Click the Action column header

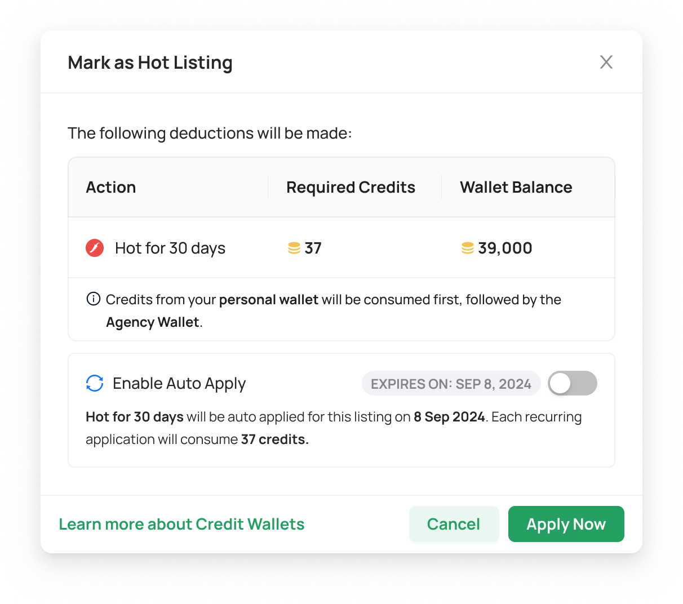[111, 187]
